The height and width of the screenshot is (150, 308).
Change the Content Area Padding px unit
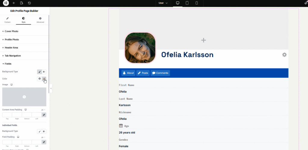pos(43,110)
